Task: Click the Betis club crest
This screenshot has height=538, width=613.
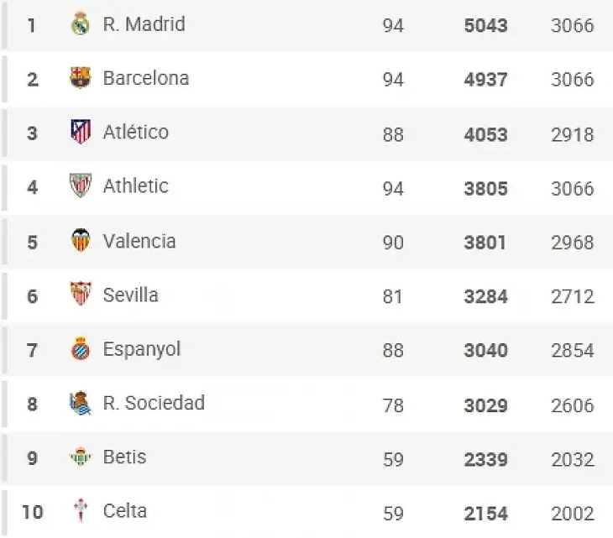Action: (x=81, y=457)
